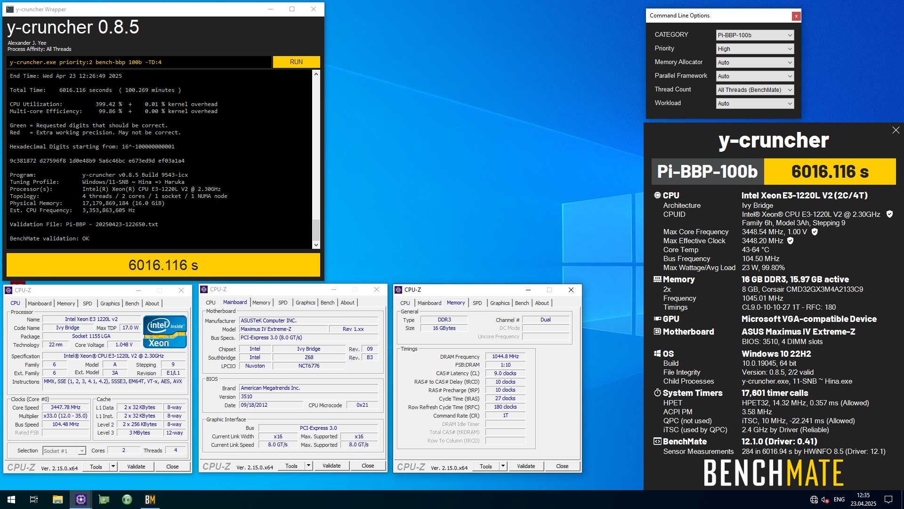The image size is (904, 509).
Task: Click Intel Xeon inside logo in CPU-Z
Action: 165,332
